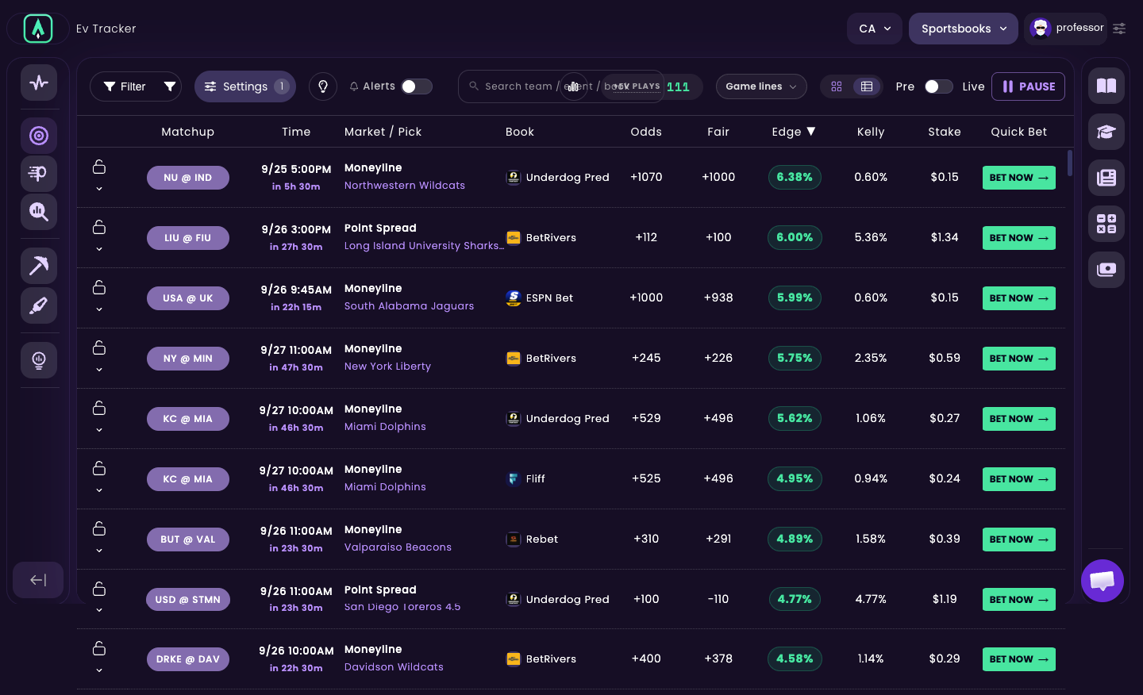Viewport: 1143px width, 695px height.
Task: Click the PAUSE button
Action: [1028, 86]
